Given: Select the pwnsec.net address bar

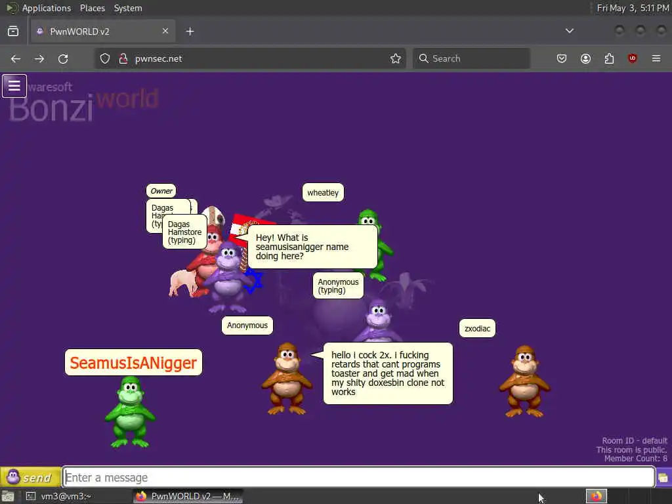Looking at the screenshot, I should click(x=250, y=58).
